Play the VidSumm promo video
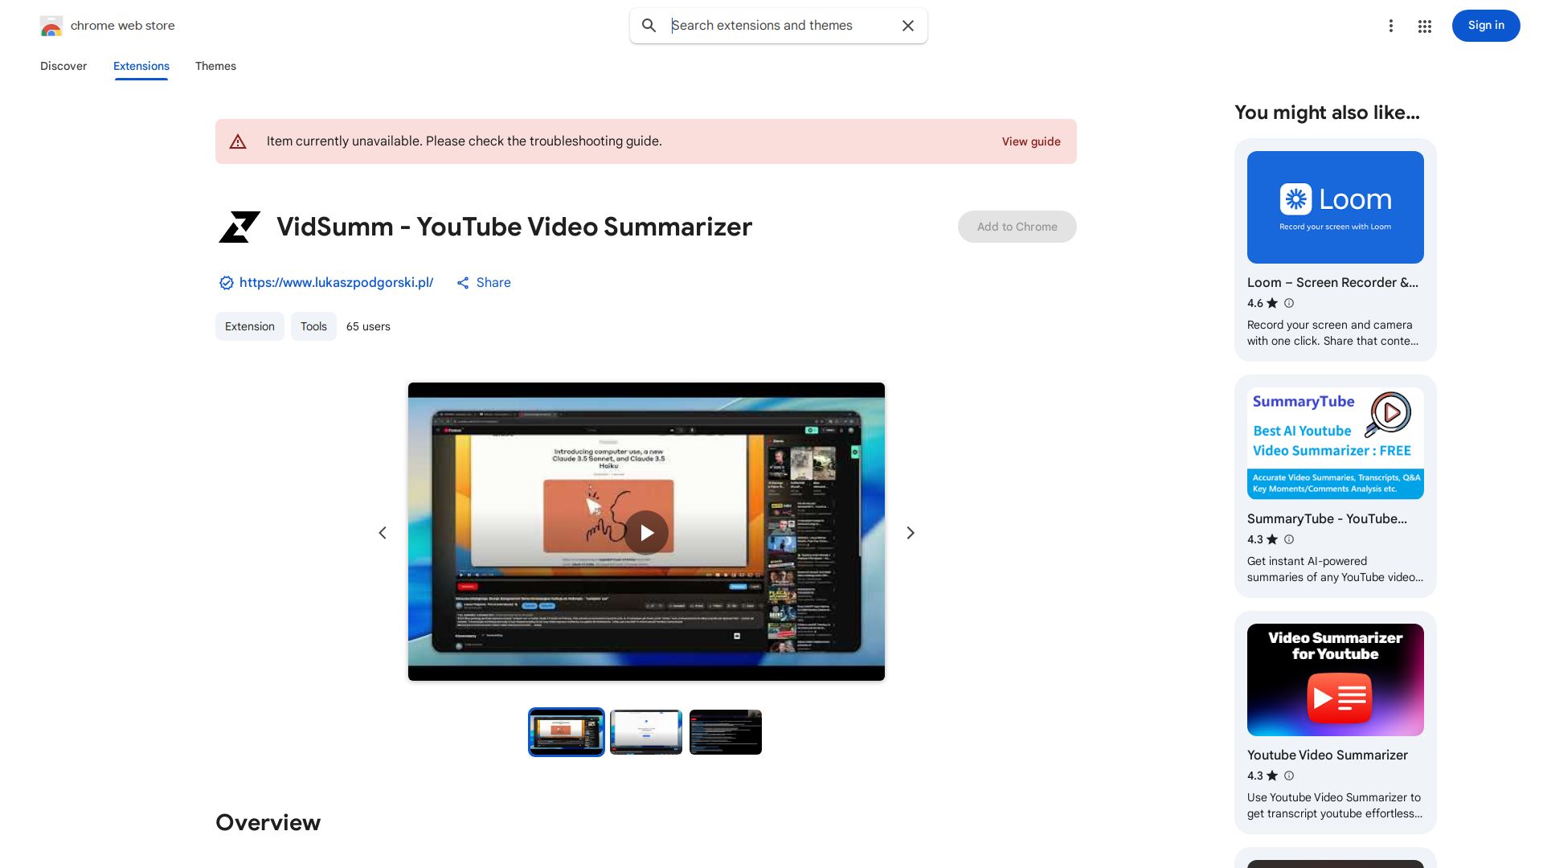 (x=646, y=532)
